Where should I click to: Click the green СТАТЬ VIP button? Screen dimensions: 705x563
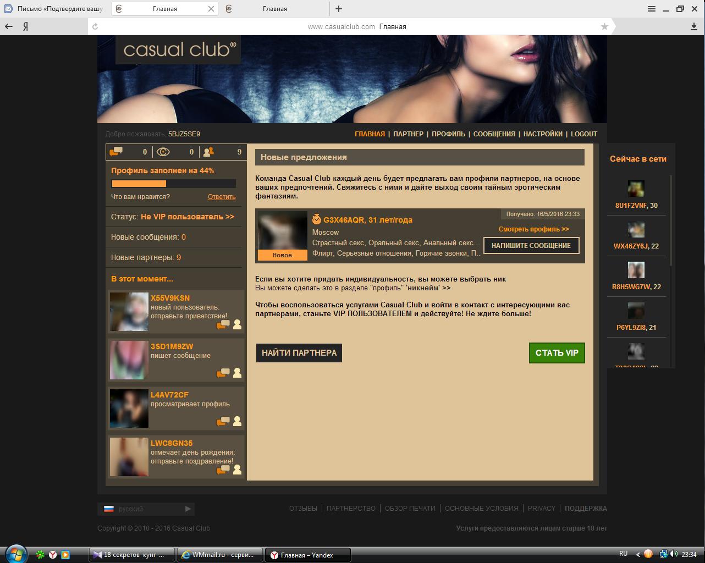click(557, 353)
